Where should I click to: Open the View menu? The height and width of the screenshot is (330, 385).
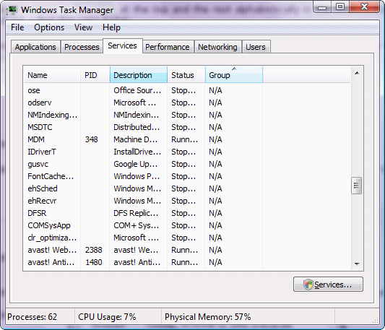tap(83, 27)
